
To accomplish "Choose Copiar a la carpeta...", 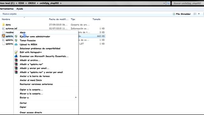I will (x=31, y=89).
